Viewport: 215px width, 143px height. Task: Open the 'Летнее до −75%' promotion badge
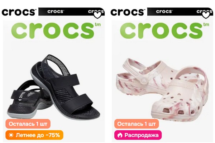tap(34, 135)
